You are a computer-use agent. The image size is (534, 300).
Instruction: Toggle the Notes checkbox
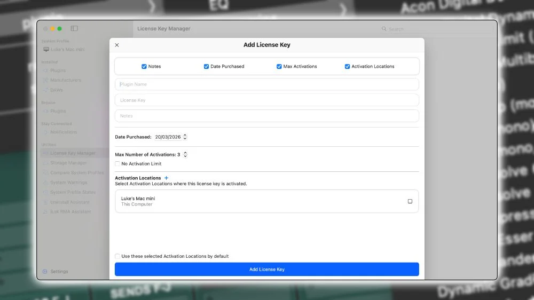[144, 66]
